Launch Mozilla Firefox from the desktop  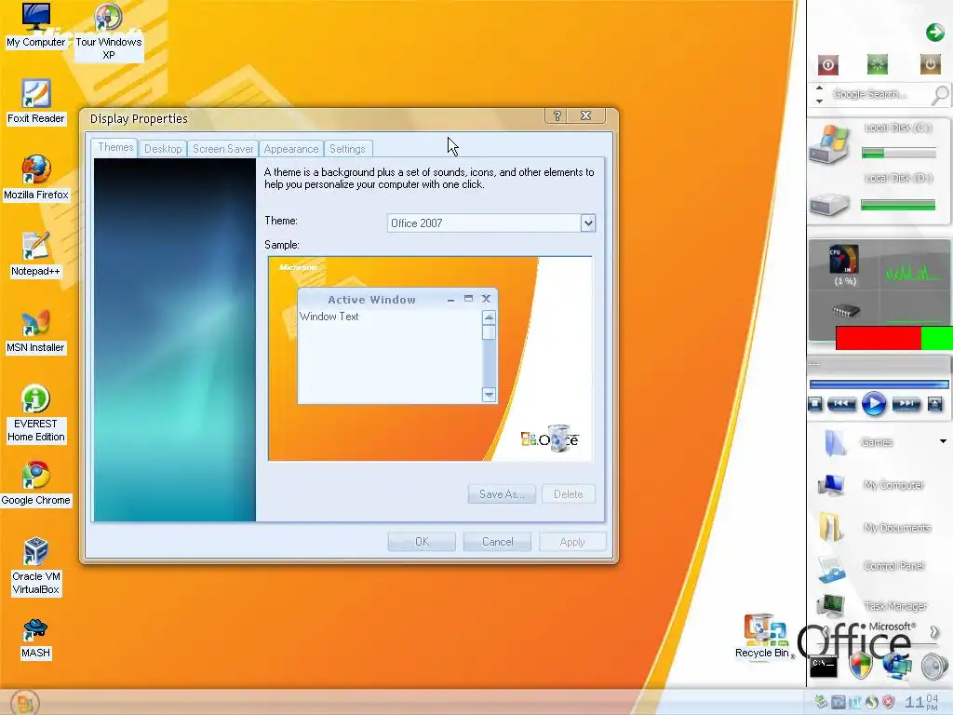[x=36, y=178]
